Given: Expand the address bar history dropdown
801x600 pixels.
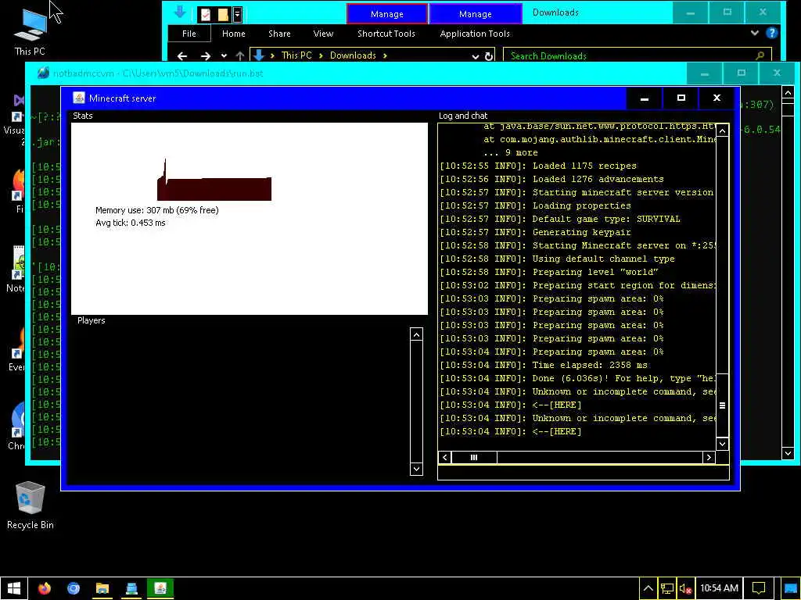Looking at the screenshot, I should pyautogui.click(x=475, y=56).
